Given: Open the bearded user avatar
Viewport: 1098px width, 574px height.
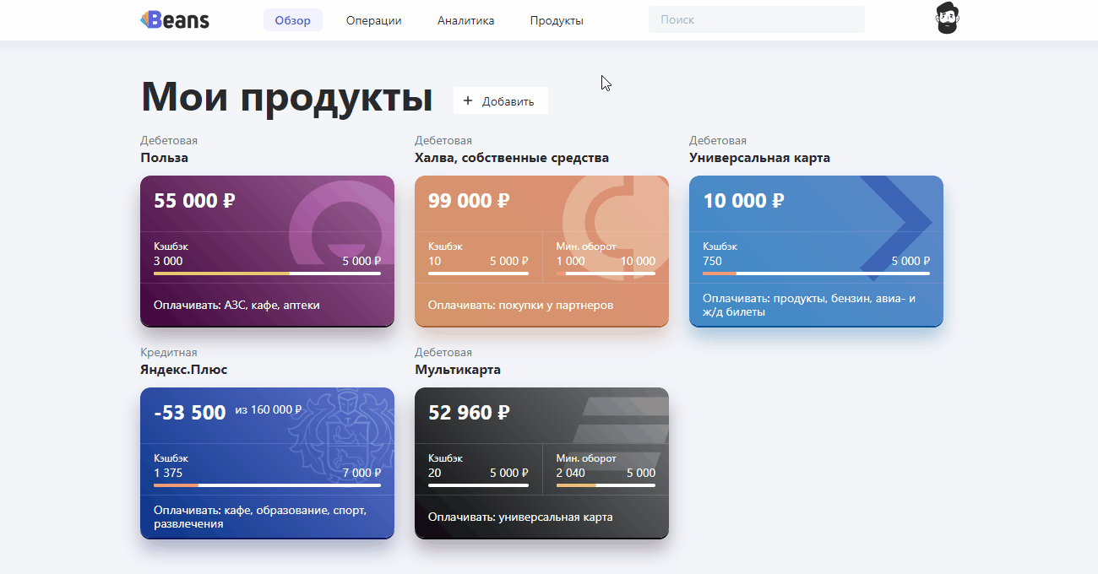Looking at the screenshot, I should (948, 19).
